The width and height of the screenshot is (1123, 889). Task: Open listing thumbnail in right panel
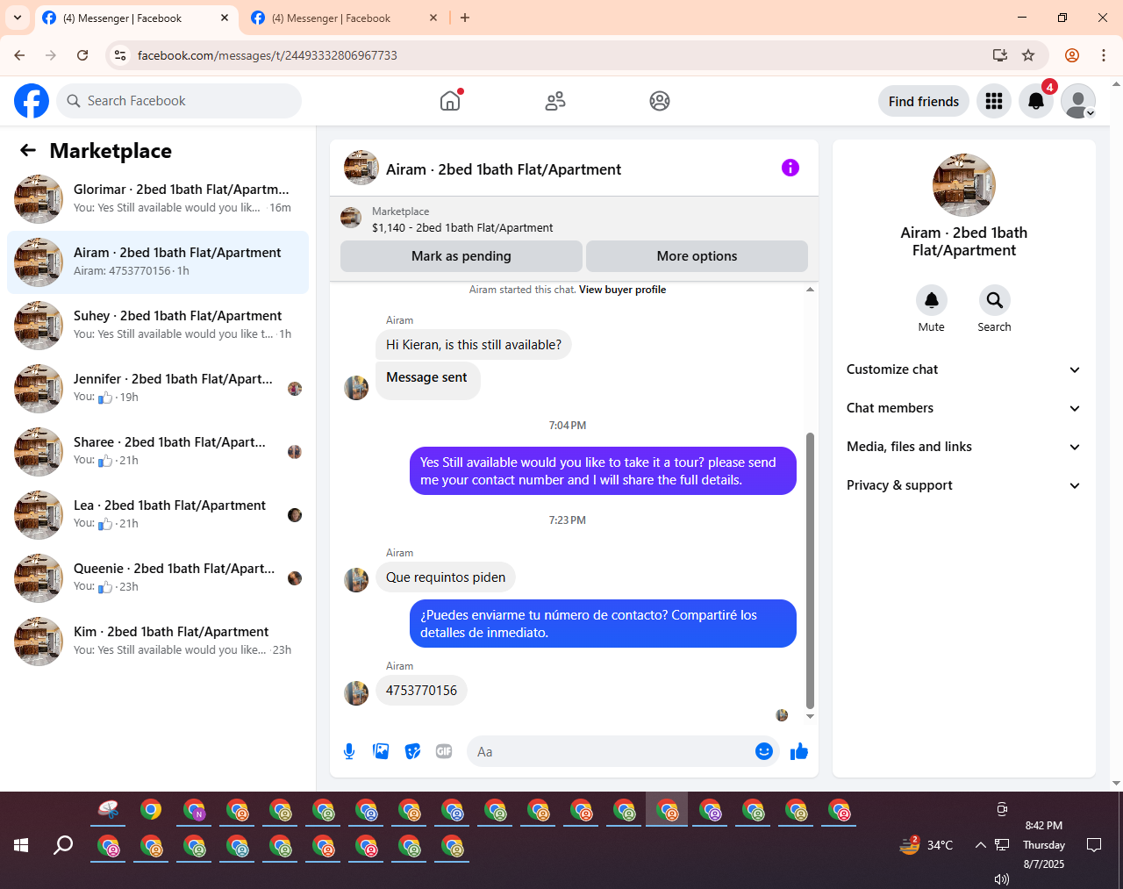964,185
